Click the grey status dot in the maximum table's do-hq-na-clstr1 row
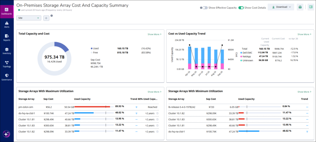 tap(157, 113)
